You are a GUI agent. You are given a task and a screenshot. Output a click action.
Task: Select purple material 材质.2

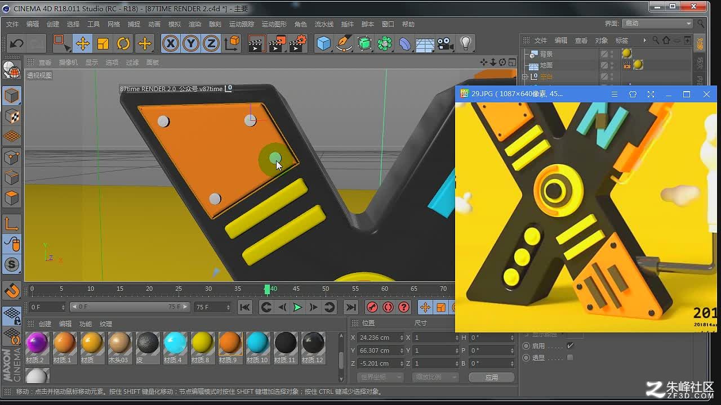click(x=37, y=348)
